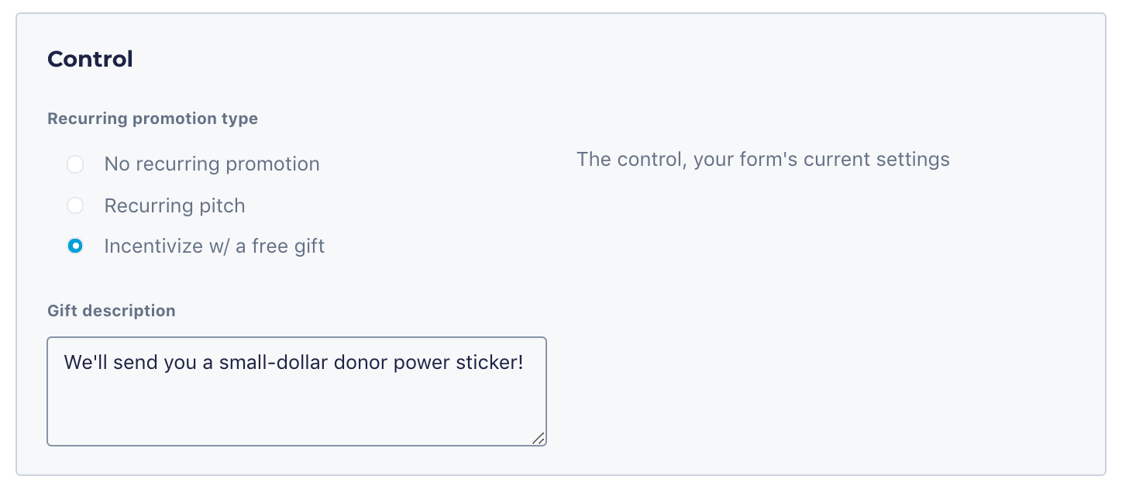
Task: Select the No recurring promotion radio button
Action: (75, 164)
